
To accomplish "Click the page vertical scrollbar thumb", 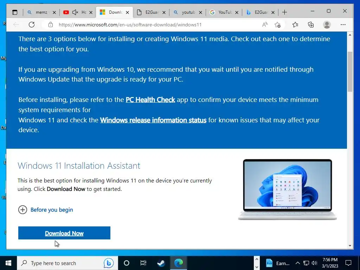I will [350, 72].
